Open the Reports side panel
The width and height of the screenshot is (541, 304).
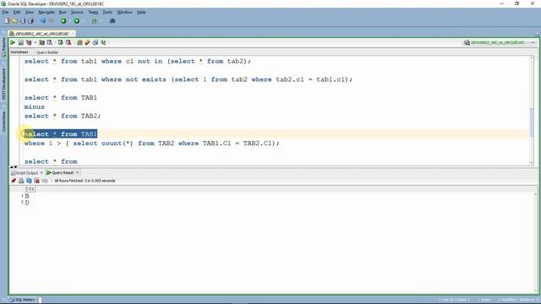tap(3, 47)
